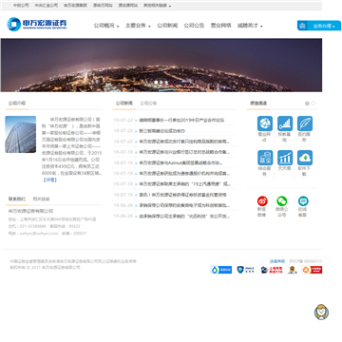Select the 联系我们 tab
The height and width of the screenshot is (342, 342).
[17, 199]
